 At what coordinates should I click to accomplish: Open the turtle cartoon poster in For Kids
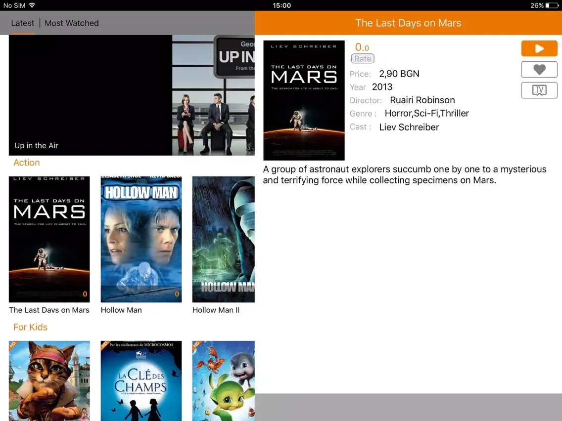point(223,381)
